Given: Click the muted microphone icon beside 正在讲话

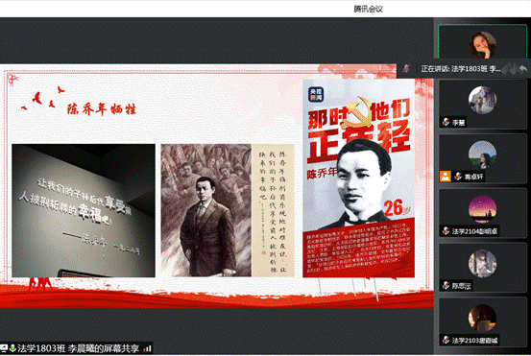Looking at the screenshot, I should coord(406,69).
